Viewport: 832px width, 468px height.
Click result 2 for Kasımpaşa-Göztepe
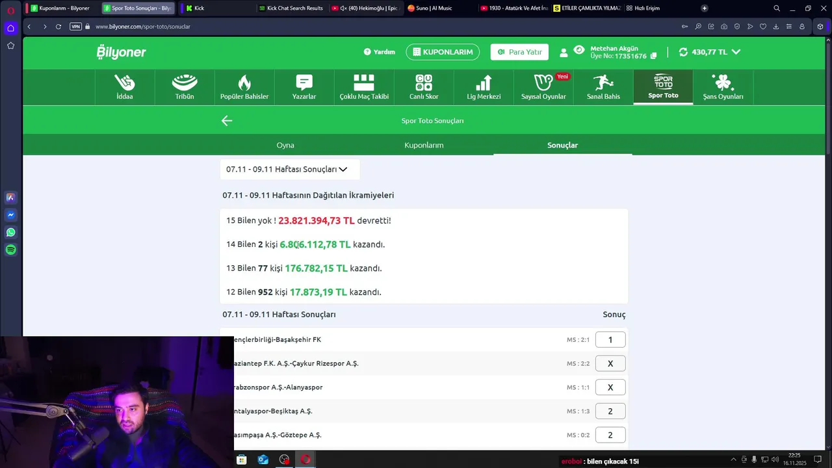pos(610,435)
